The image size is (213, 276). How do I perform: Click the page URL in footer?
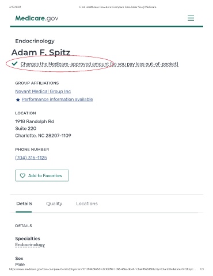tap(102, 269)
